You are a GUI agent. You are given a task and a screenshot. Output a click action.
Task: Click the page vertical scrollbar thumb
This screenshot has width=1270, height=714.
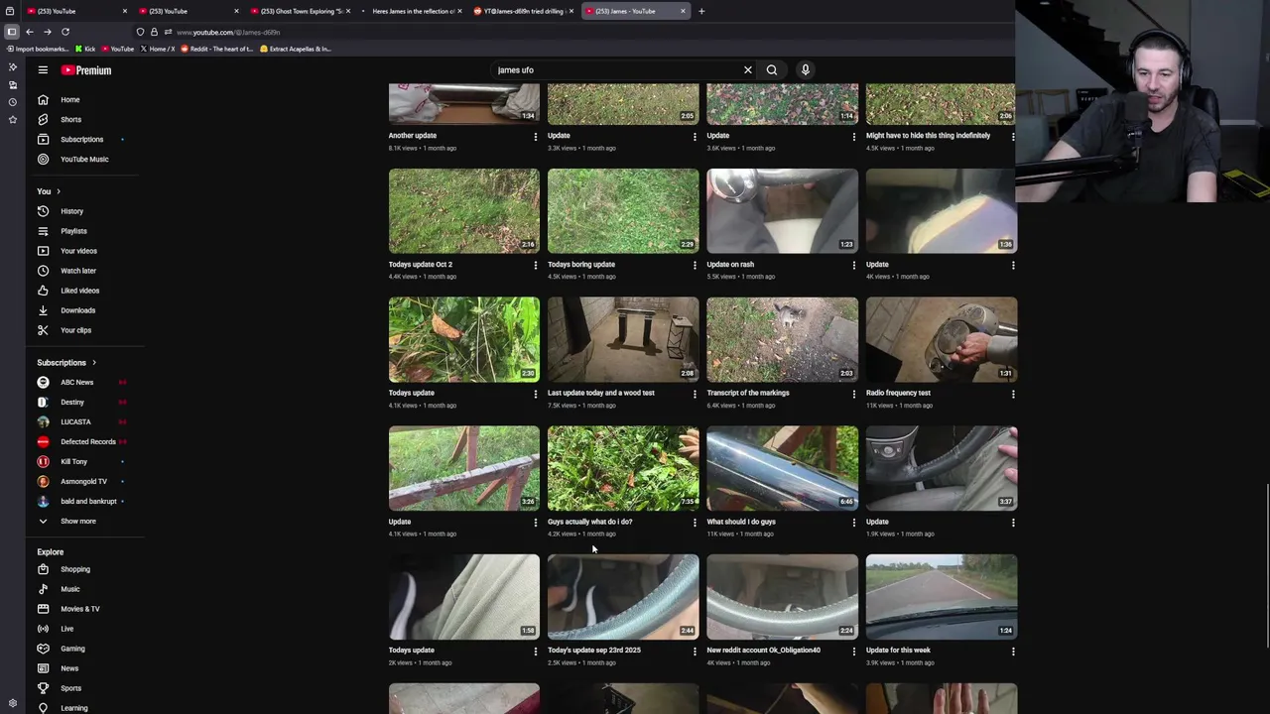point(1266,565)
